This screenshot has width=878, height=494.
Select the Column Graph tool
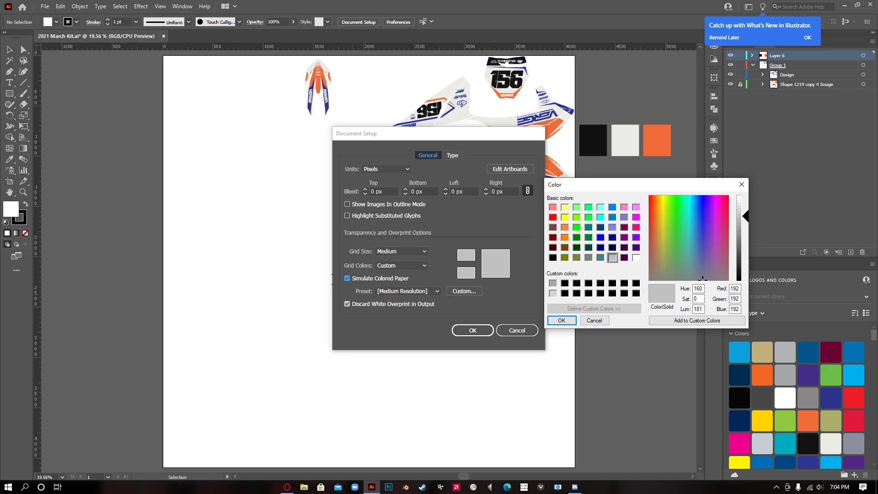[x=23, y=170]
